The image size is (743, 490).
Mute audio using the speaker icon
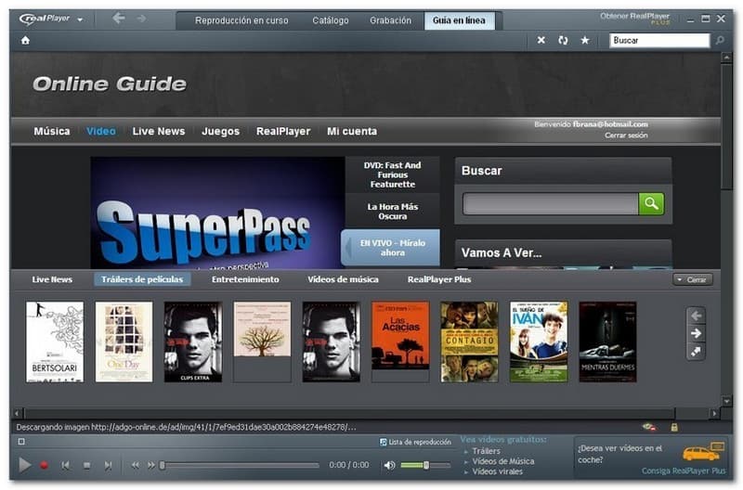click(390, 465)
